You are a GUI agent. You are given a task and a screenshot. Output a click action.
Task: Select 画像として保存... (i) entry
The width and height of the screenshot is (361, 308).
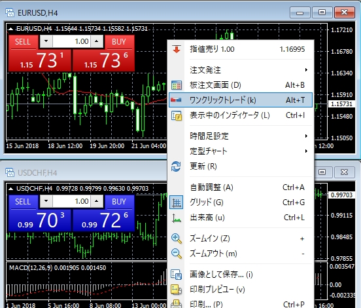tap(241, 275)
